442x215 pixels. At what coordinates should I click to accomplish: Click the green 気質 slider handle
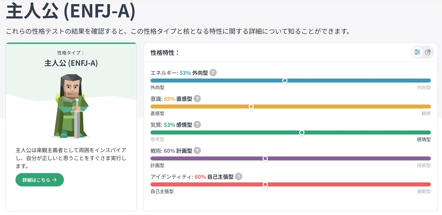pyautogui.click(x=302, y=132)
